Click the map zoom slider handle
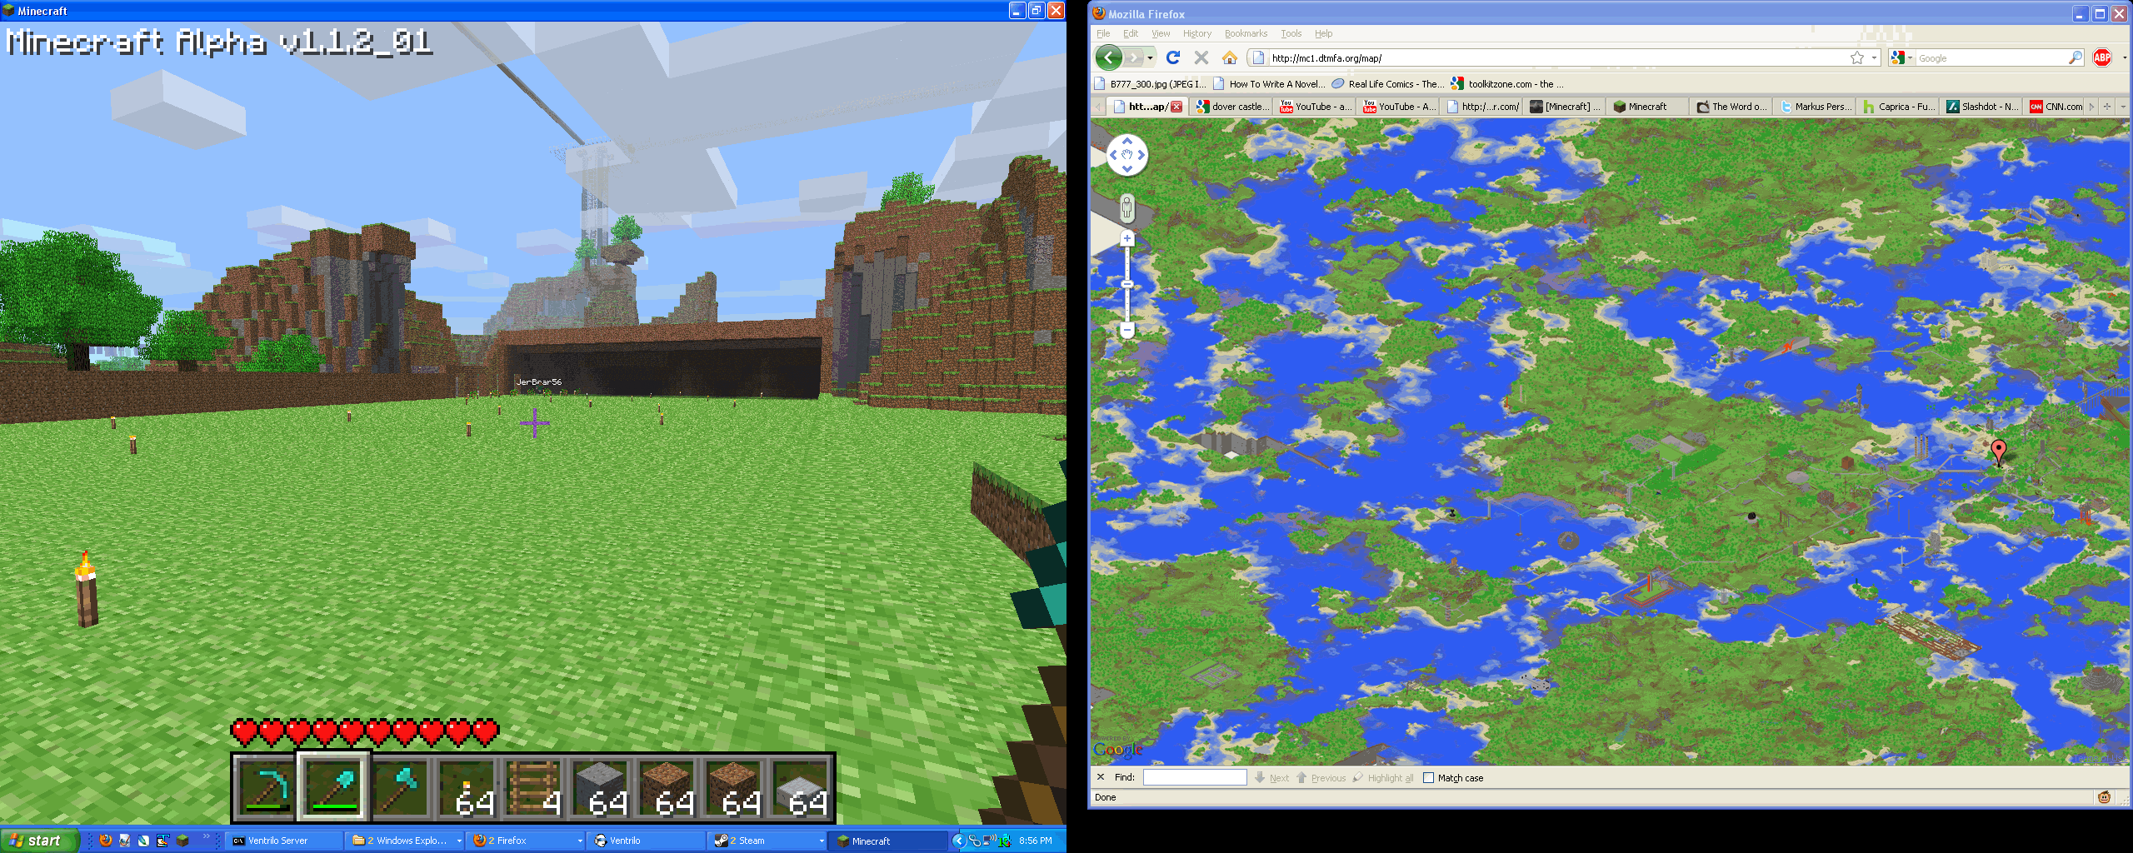The width and height of the screenshot is (2133, 853). point(1126,284)
